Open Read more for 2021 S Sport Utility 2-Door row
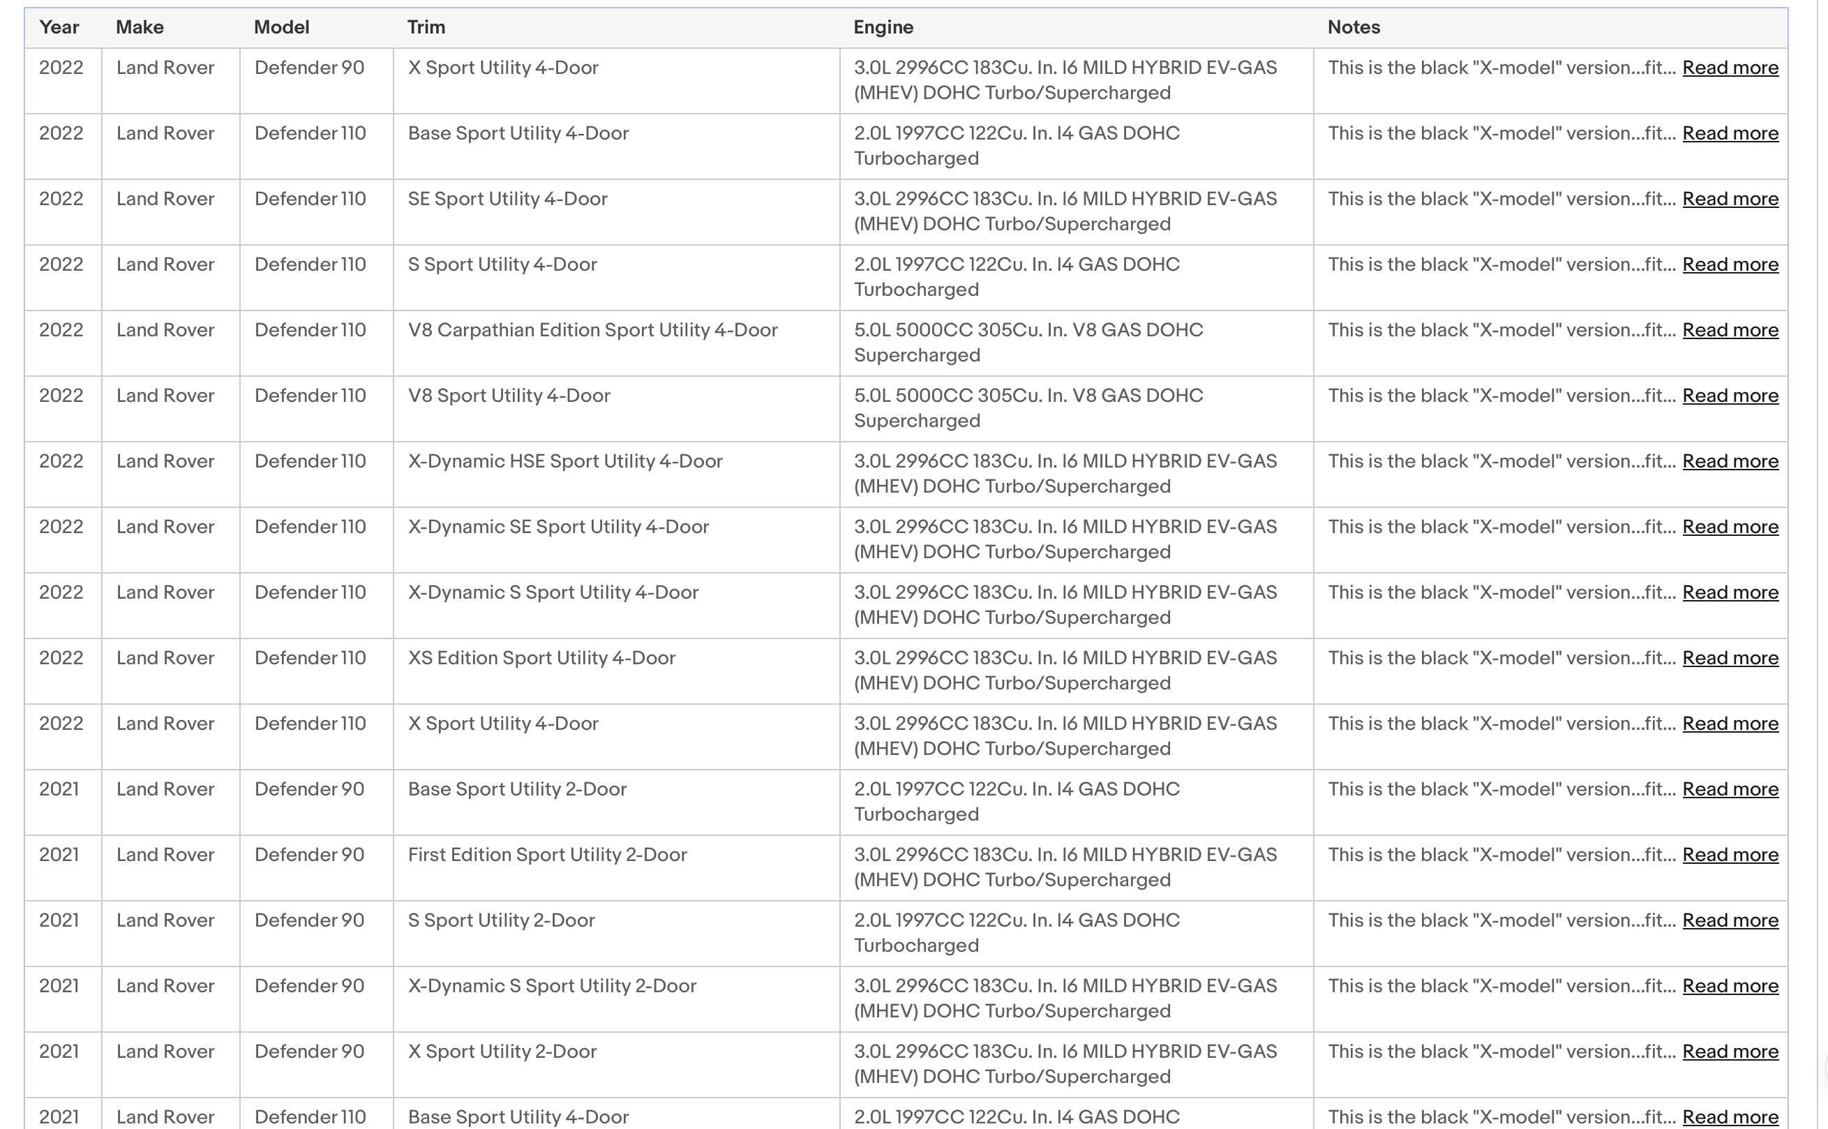1828x1129 pixels. (1730, 920)
